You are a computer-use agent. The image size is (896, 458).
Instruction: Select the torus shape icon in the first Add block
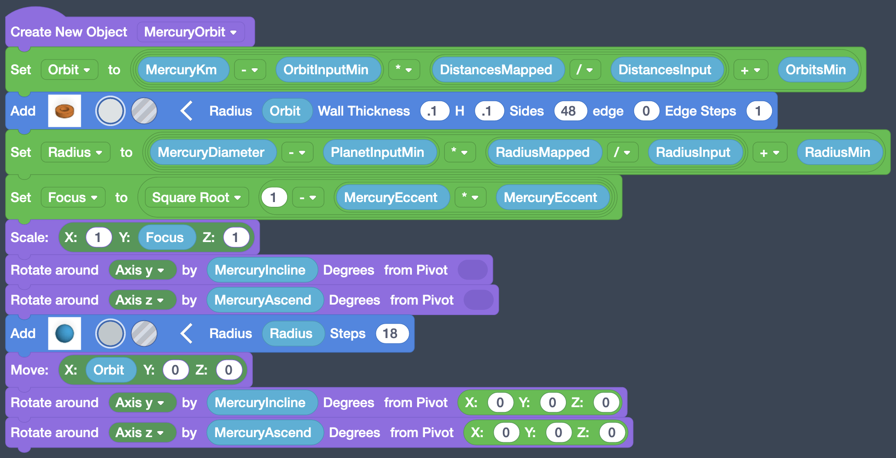click(64, 111)
